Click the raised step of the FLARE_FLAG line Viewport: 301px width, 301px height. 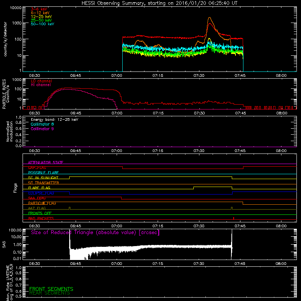213,187
